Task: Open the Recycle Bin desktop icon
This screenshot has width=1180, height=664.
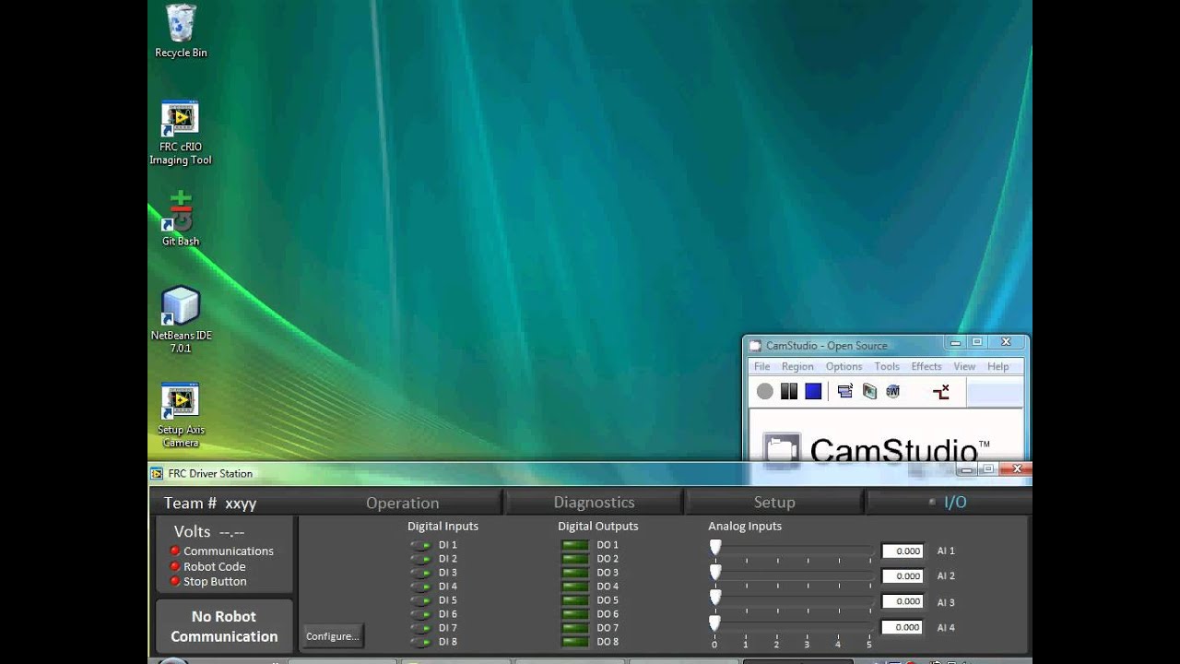Action: tap(181, 32)
